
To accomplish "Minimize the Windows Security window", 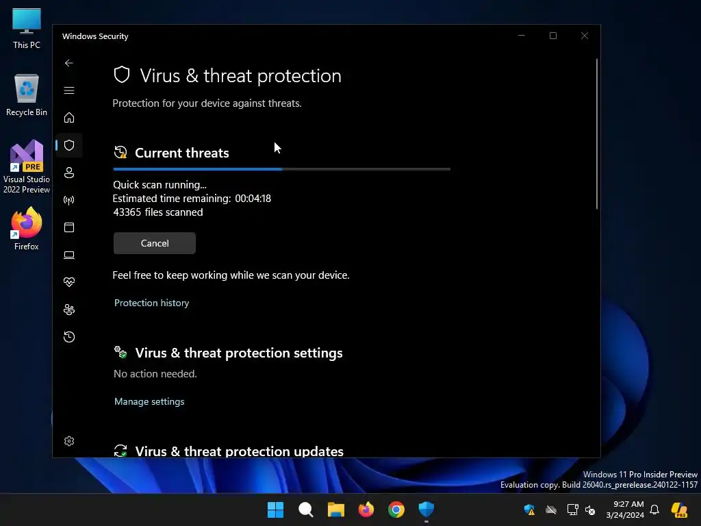I will pyautogui.click(x=521, y=36).
